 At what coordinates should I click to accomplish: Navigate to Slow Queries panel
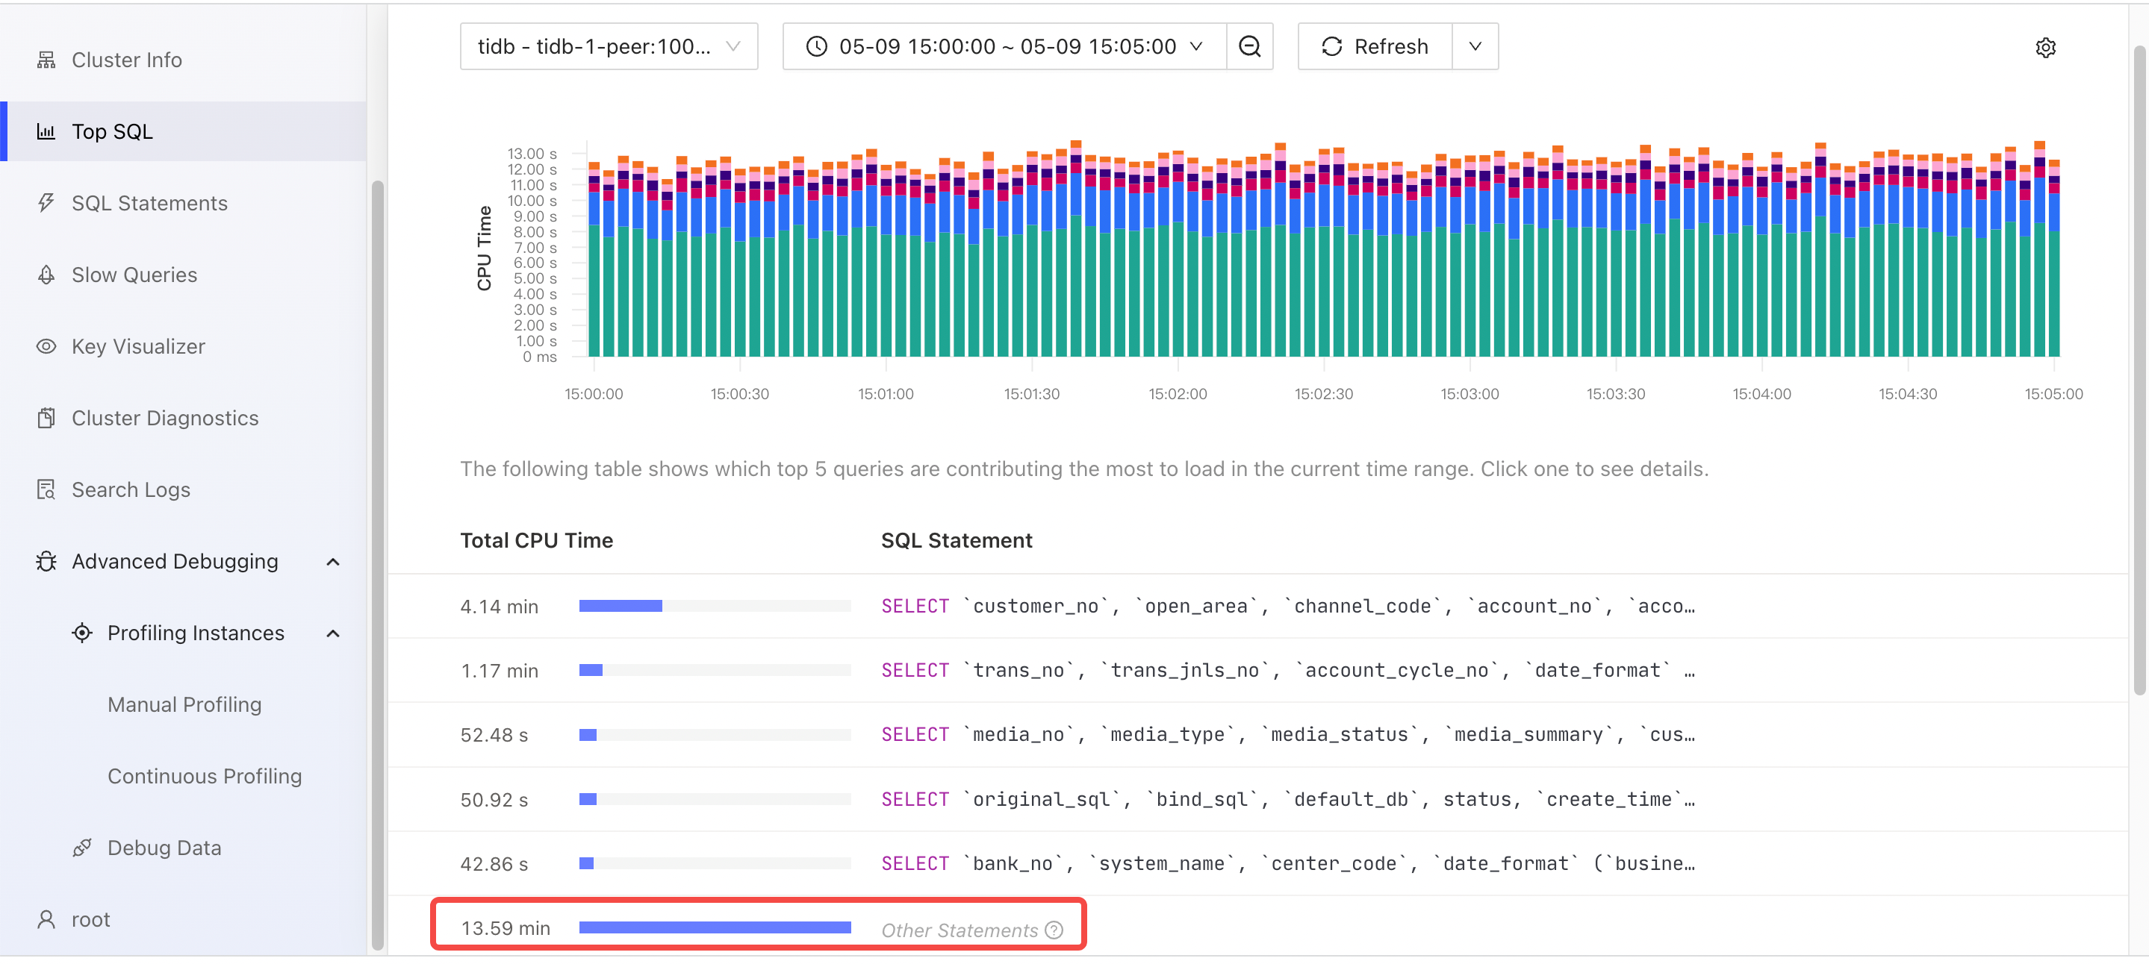[x=134, y=272]
